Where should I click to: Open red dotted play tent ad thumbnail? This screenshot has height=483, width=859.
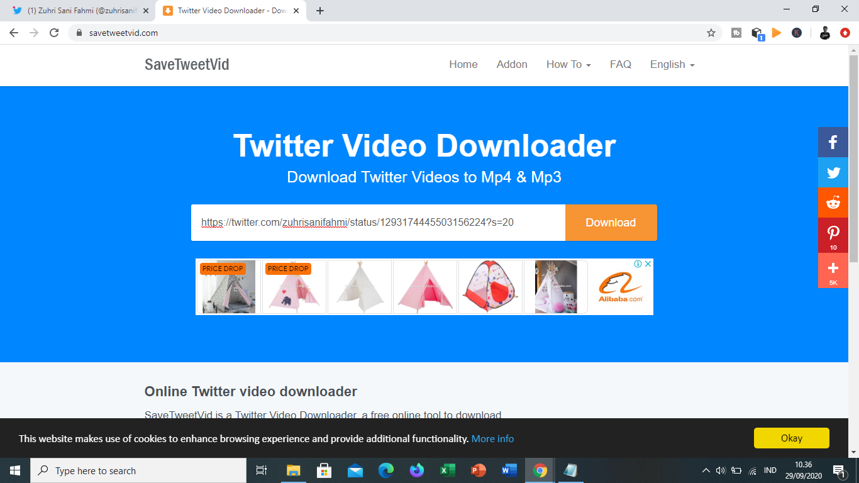tap(490, 287)
